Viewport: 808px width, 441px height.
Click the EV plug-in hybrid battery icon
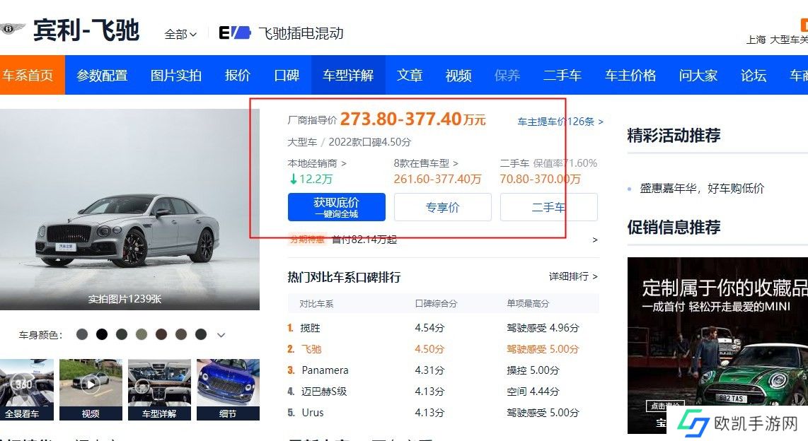coord(235,33)
